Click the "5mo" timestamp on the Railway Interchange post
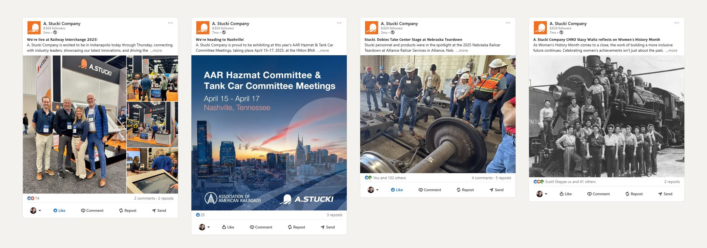This screenshot has width=707, height=248. [x=46, y=33]
